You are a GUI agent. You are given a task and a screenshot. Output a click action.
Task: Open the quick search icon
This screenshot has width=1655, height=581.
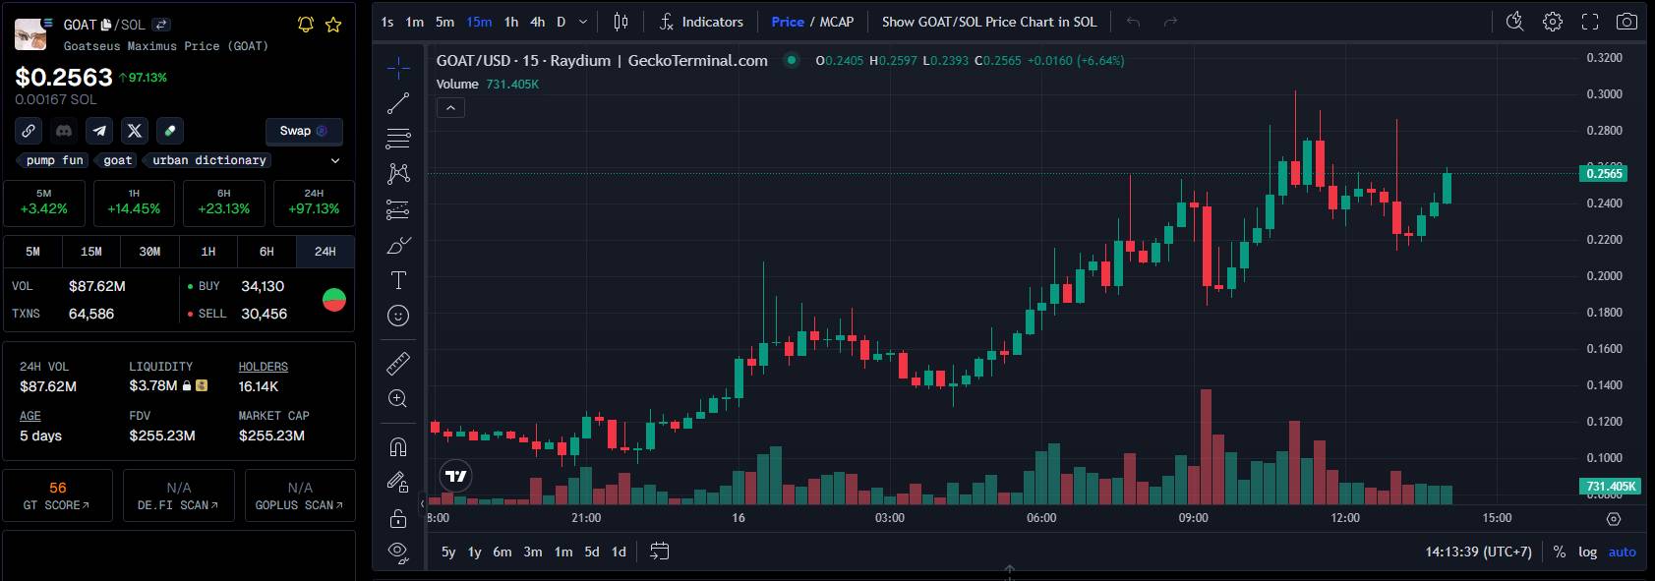[x=1515, y=22]
